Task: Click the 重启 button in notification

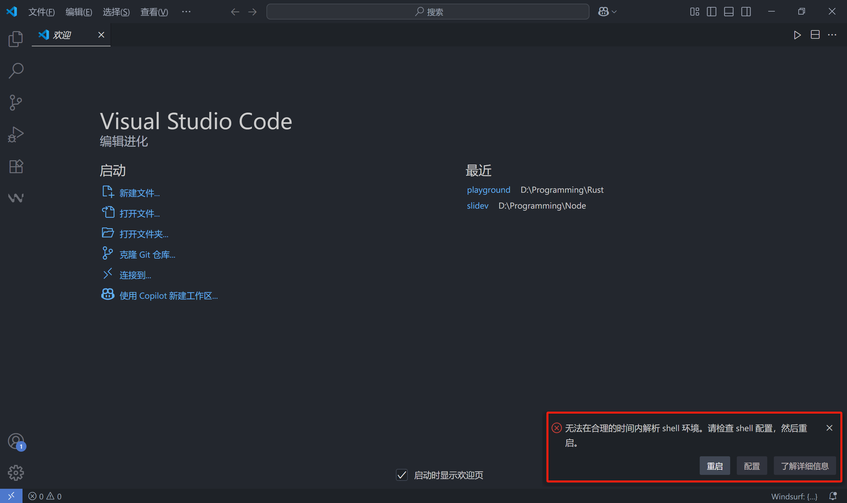Action: click(715, 466)
